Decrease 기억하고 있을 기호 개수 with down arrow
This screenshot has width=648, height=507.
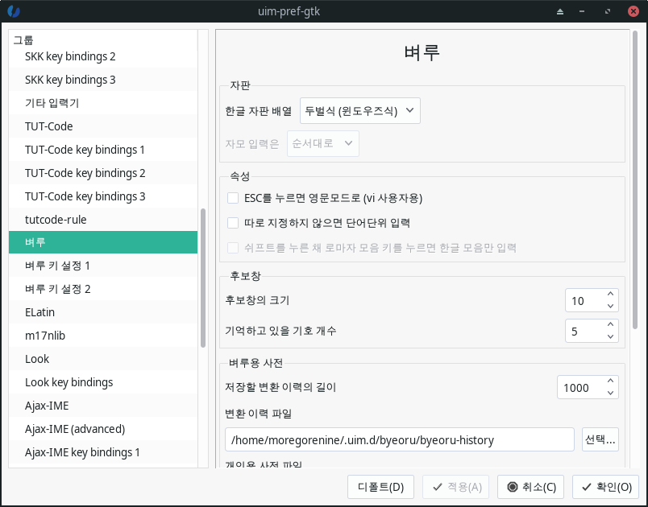[610, 336]
